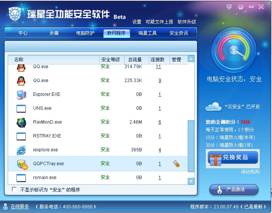This screenshot has width=272, height=213.
Task: Click the RSTRAY.EXE window icon
Action: (21, 136)
